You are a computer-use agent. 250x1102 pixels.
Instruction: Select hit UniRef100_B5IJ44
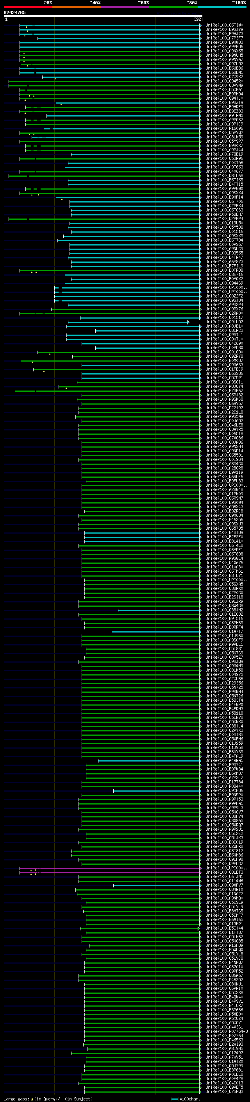point(224,929)
